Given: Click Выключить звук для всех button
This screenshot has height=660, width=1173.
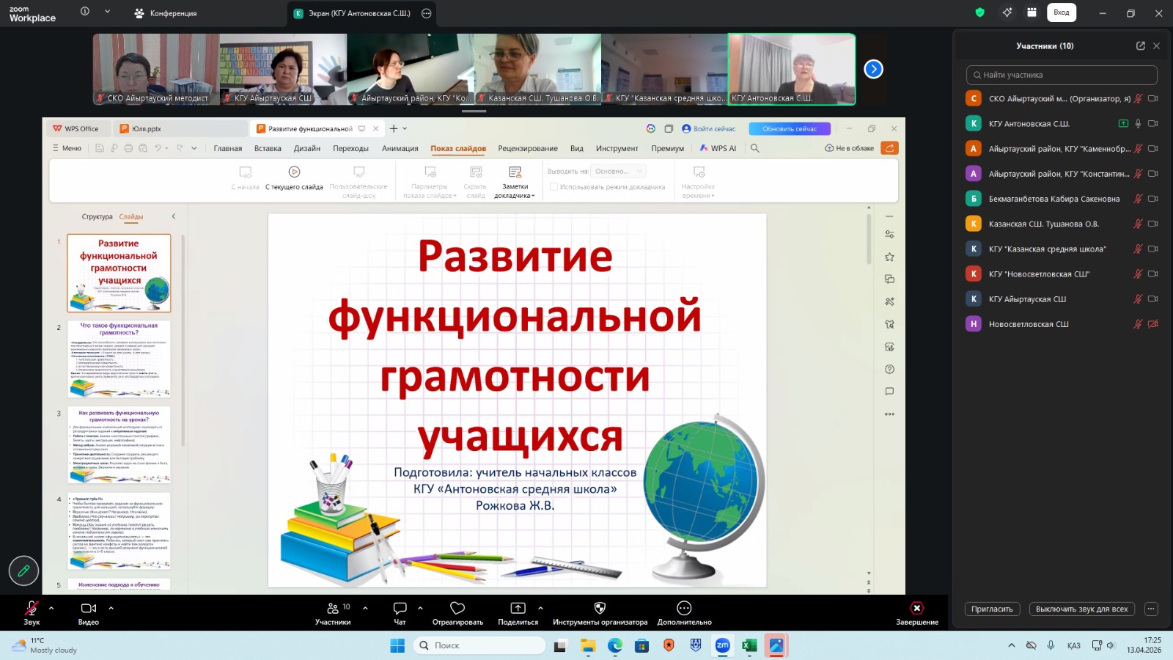Looking at the screenshot, I should [x=1081, y=609].
